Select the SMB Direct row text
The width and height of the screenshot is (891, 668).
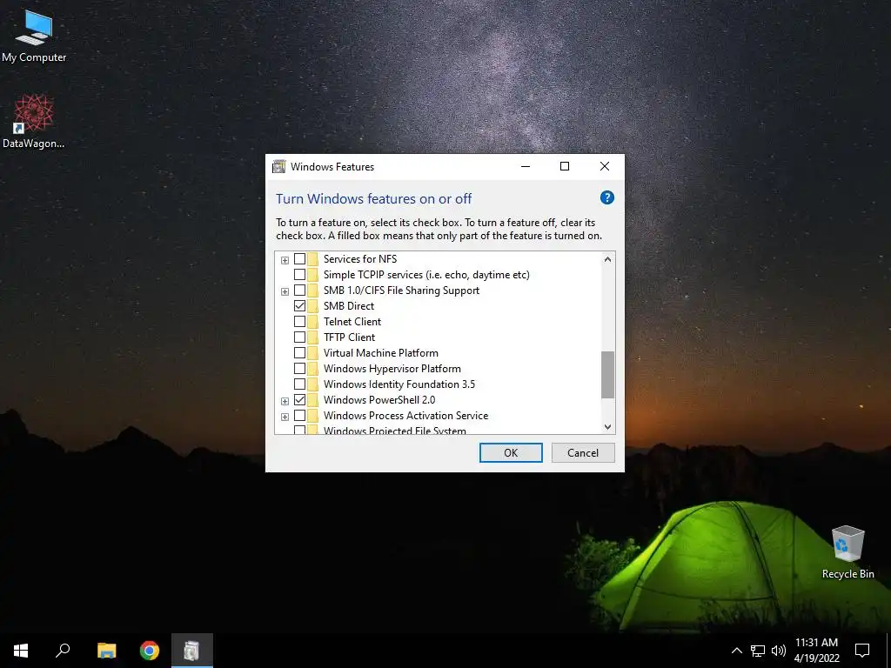point(348,305)
